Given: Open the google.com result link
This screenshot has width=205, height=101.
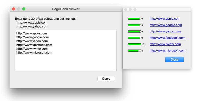Looking at the screenshot, I should coord(166,25).
